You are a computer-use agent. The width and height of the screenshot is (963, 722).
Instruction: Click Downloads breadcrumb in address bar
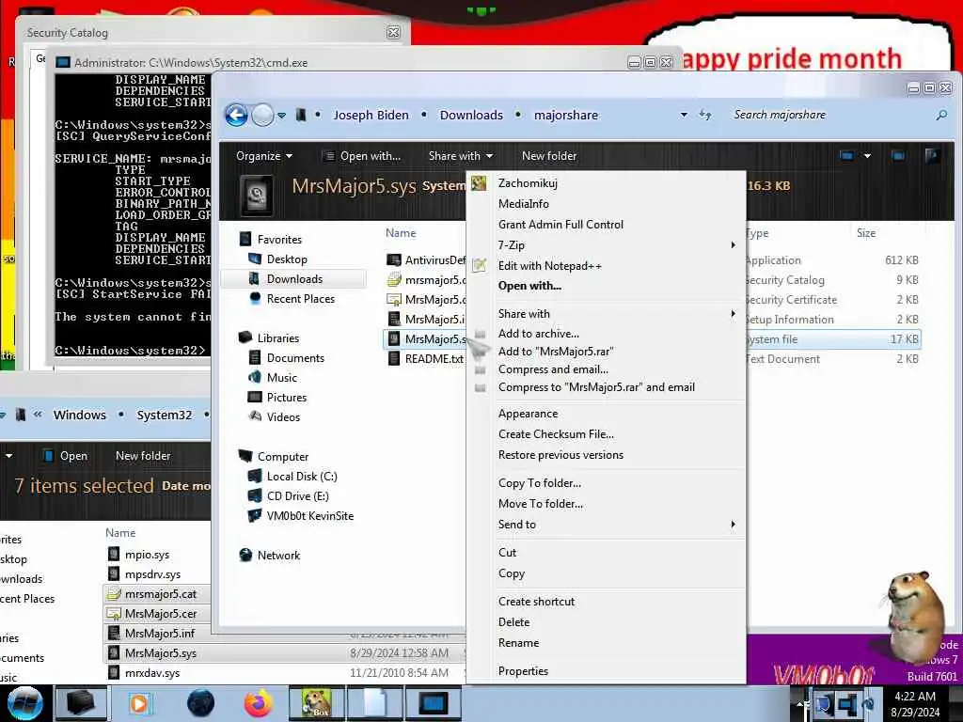click(471, 115)
